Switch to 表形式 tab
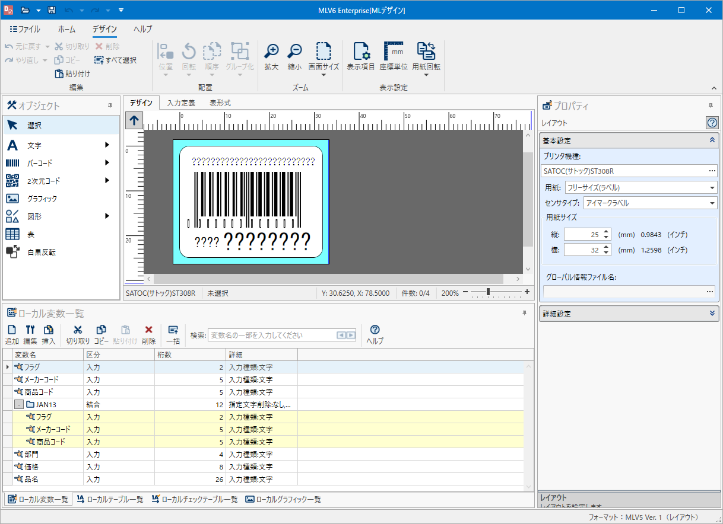The width and height of the screenshot is (723, 524). coord(220,103)
